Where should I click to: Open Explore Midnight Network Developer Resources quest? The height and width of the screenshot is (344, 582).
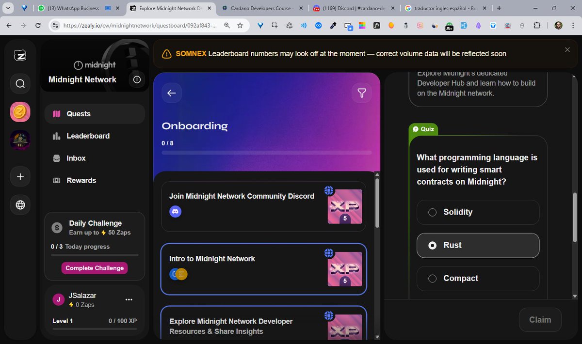[x=263, y=323]
